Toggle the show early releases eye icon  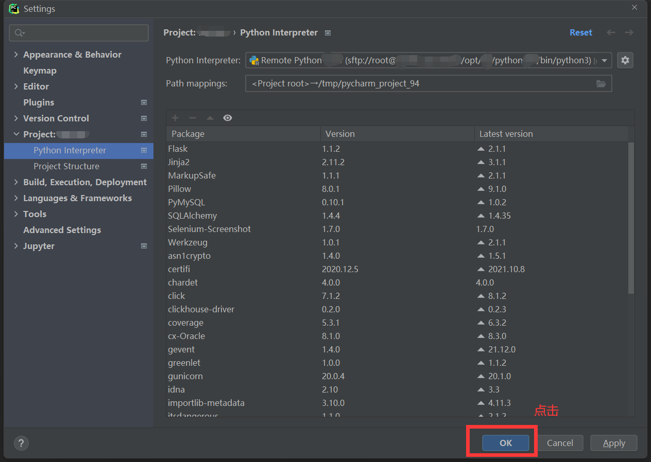(228, 118)
